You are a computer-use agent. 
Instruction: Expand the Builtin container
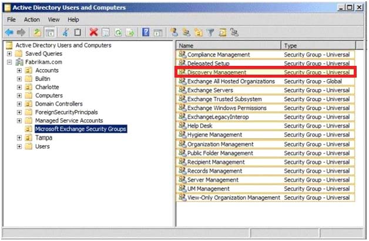click(19, 79)
